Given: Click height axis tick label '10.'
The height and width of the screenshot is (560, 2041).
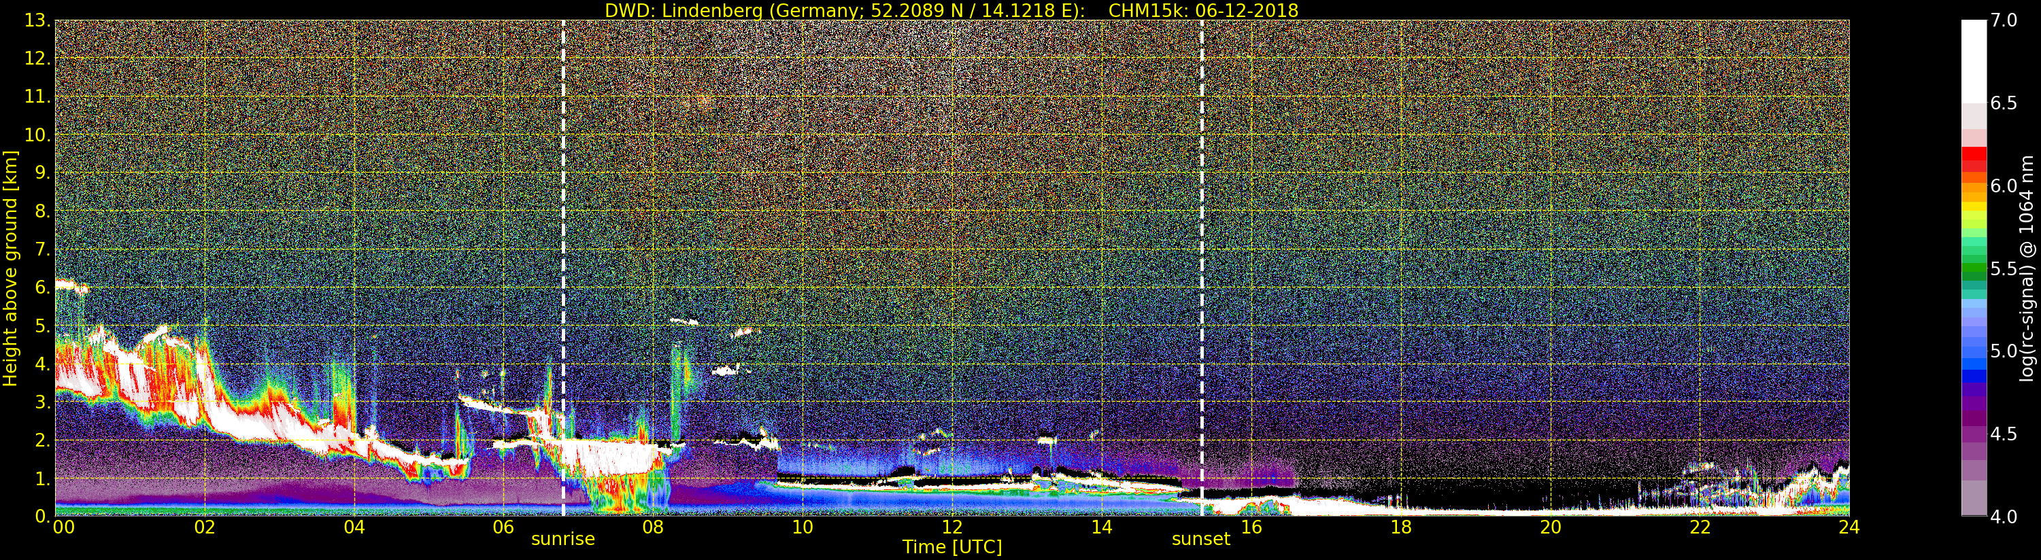Looking at the screenshot, I should pos(38,135).
